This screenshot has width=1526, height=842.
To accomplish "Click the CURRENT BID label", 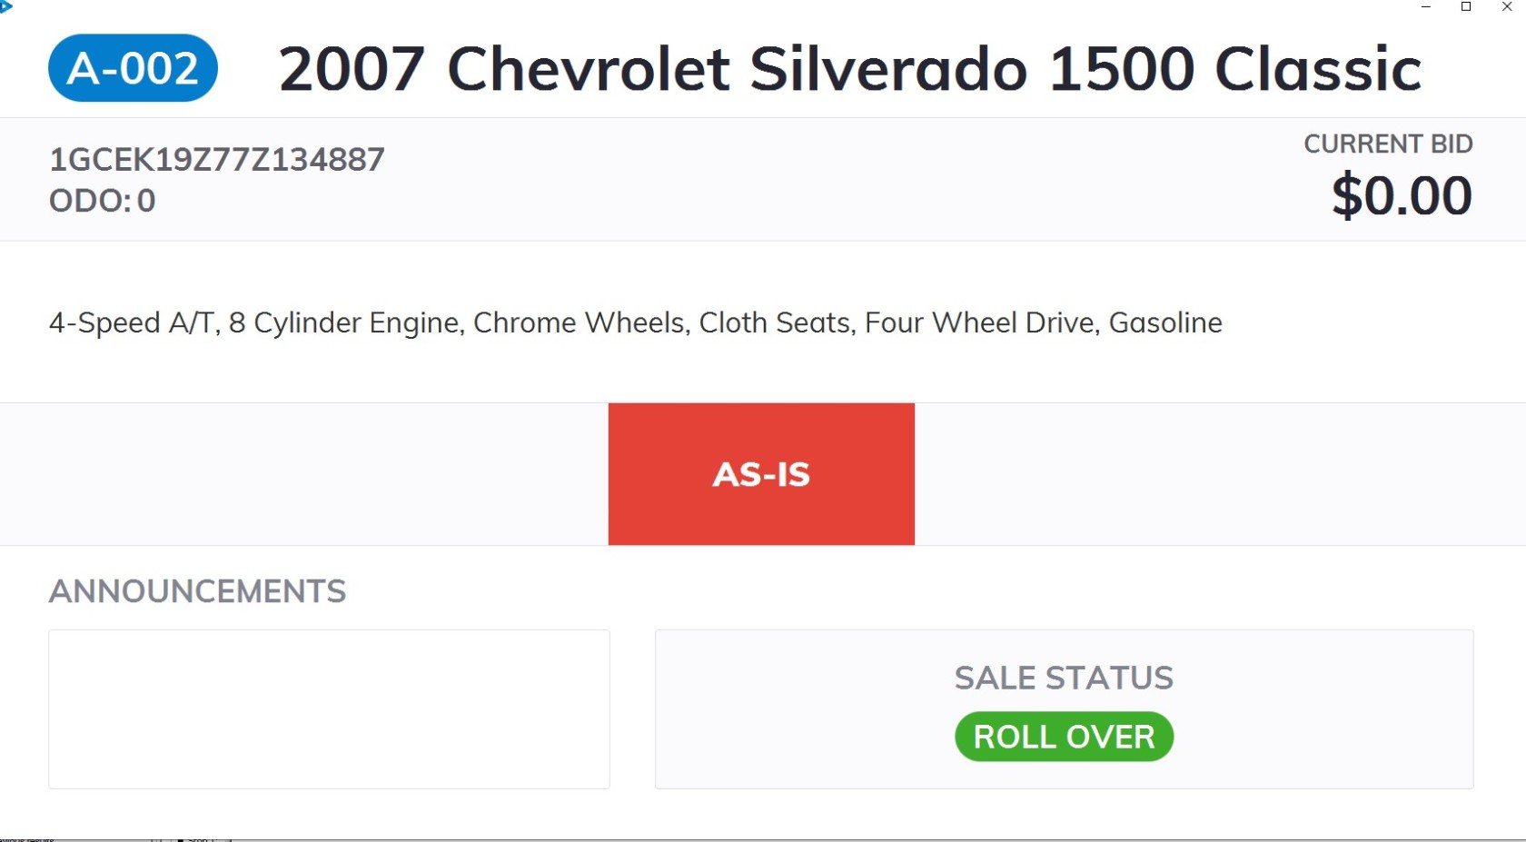I will 1387,144.
